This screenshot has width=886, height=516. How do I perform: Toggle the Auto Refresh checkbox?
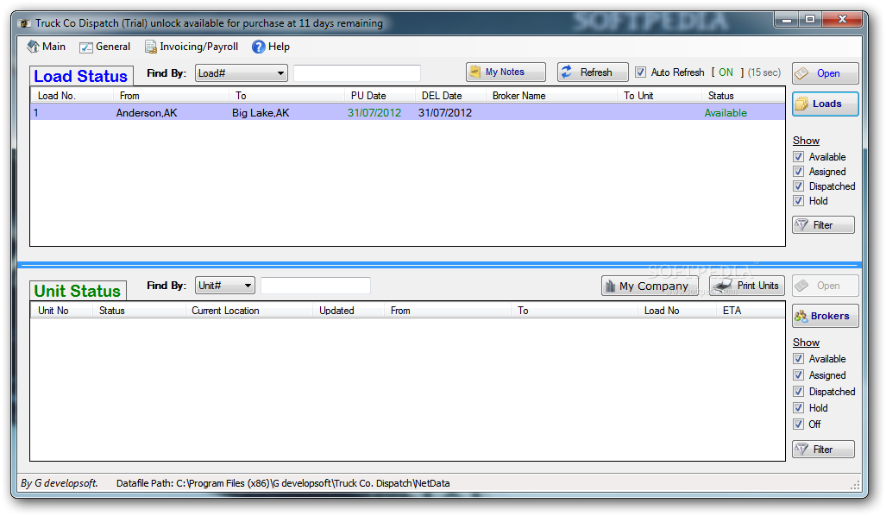(640, 72)
